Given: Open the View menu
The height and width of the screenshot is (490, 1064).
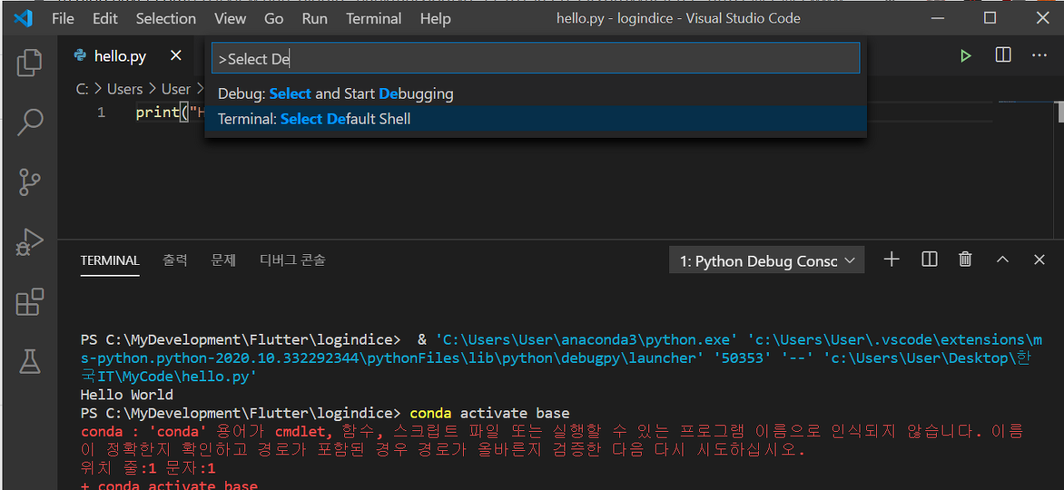Looking at the screenshot, I should pyautogui.click(x=230, y=18).
